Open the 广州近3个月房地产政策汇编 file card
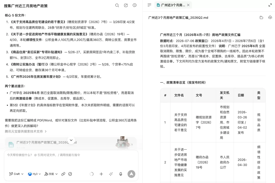Viewport: 275px width, 183px height. [x=71, y=143]
